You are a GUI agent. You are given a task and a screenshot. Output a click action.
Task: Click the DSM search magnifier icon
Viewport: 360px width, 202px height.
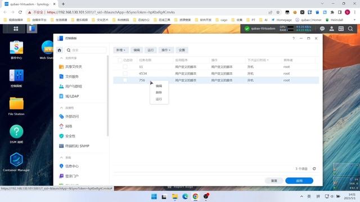(350, 29)
